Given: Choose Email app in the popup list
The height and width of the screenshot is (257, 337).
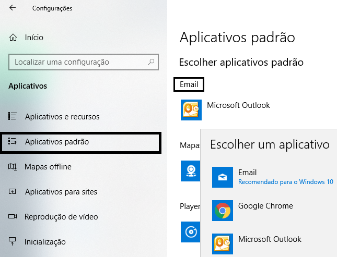Looking at the screenshot, I should [x=273, y=177].
